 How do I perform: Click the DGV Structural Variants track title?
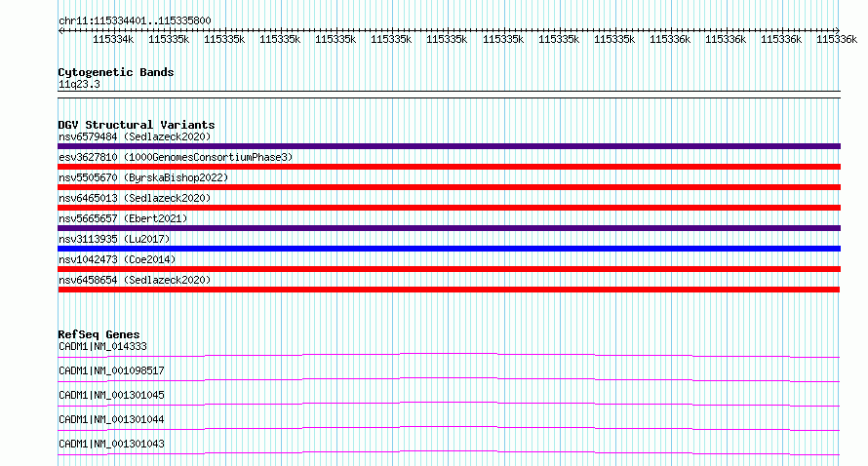[x=137, y=125]
